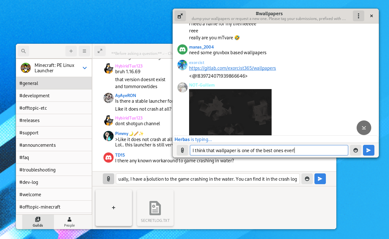Screen dimensions: 389x239
Task: Click the exorcist username
Action: [x=197, y=62]
